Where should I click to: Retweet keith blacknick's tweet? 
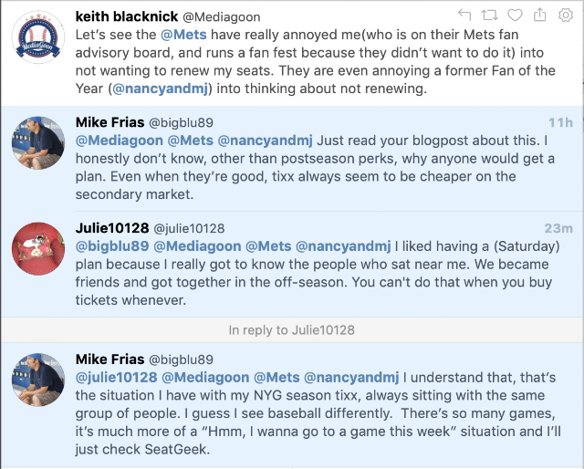tap(490, 15)
